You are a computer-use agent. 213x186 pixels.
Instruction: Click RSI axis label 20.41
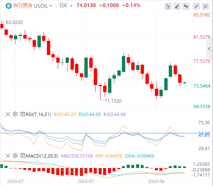click(x=204, y=149)
